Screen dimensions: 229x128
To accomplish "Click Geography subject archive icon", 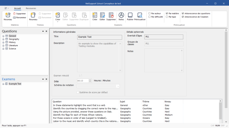I will pos(7,39).
